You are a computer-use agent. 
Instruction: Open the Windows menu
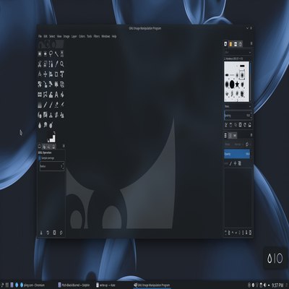(x=105, y=36)
